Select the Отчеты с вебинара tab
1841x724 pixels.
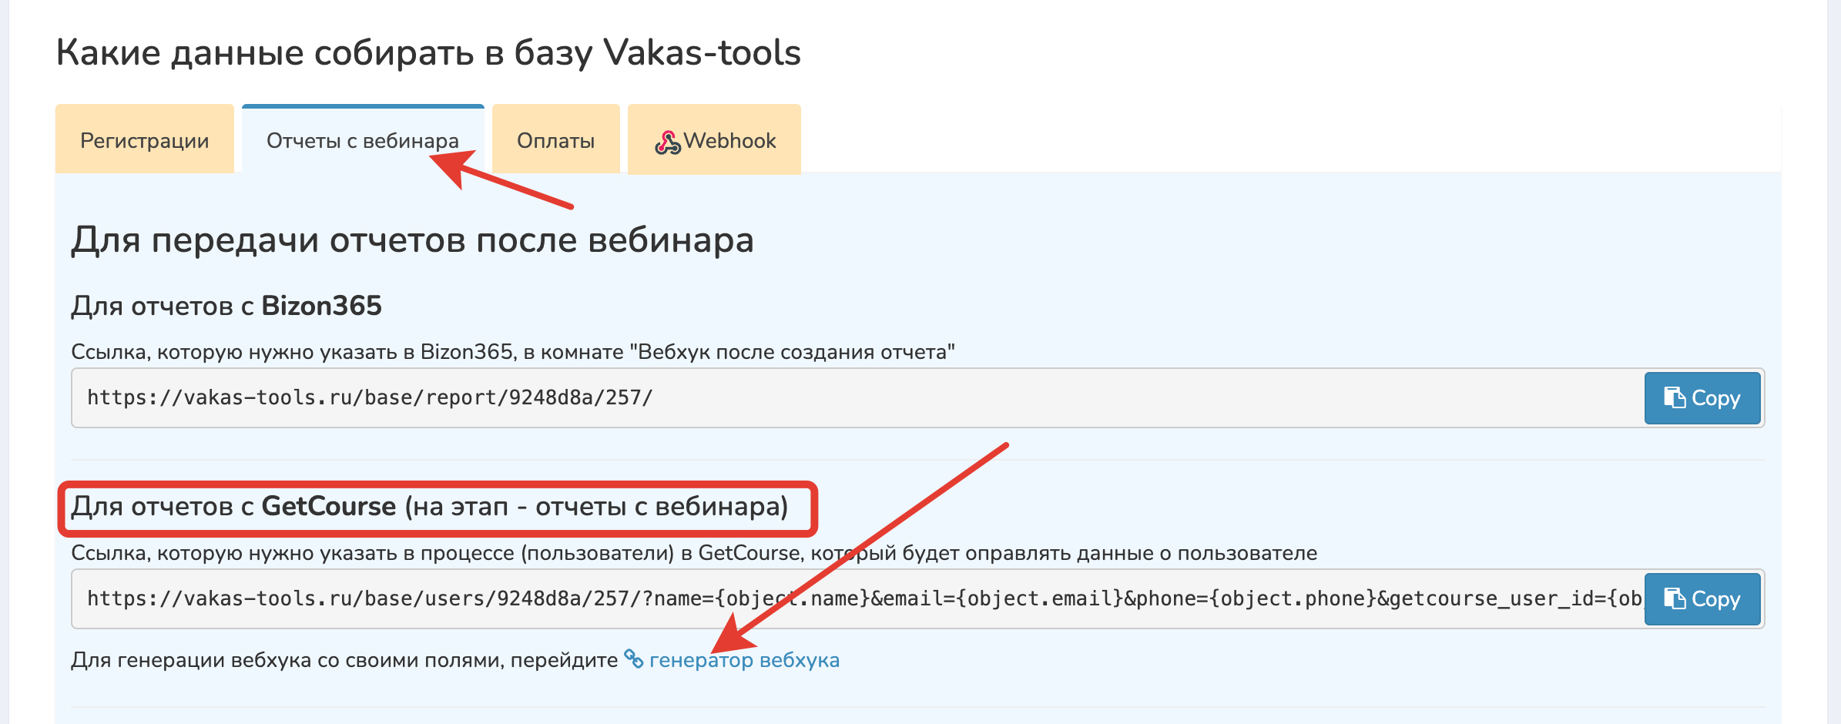(362, 140)
